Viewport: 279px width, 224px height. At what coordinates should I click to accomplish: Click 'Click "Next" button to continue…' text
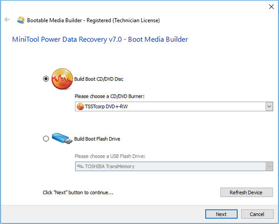pos(78,192)
